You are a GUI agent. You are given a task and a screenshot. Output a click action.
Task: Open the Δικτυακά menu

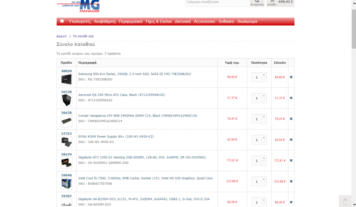pyautogui.click(x=183, y=21)
